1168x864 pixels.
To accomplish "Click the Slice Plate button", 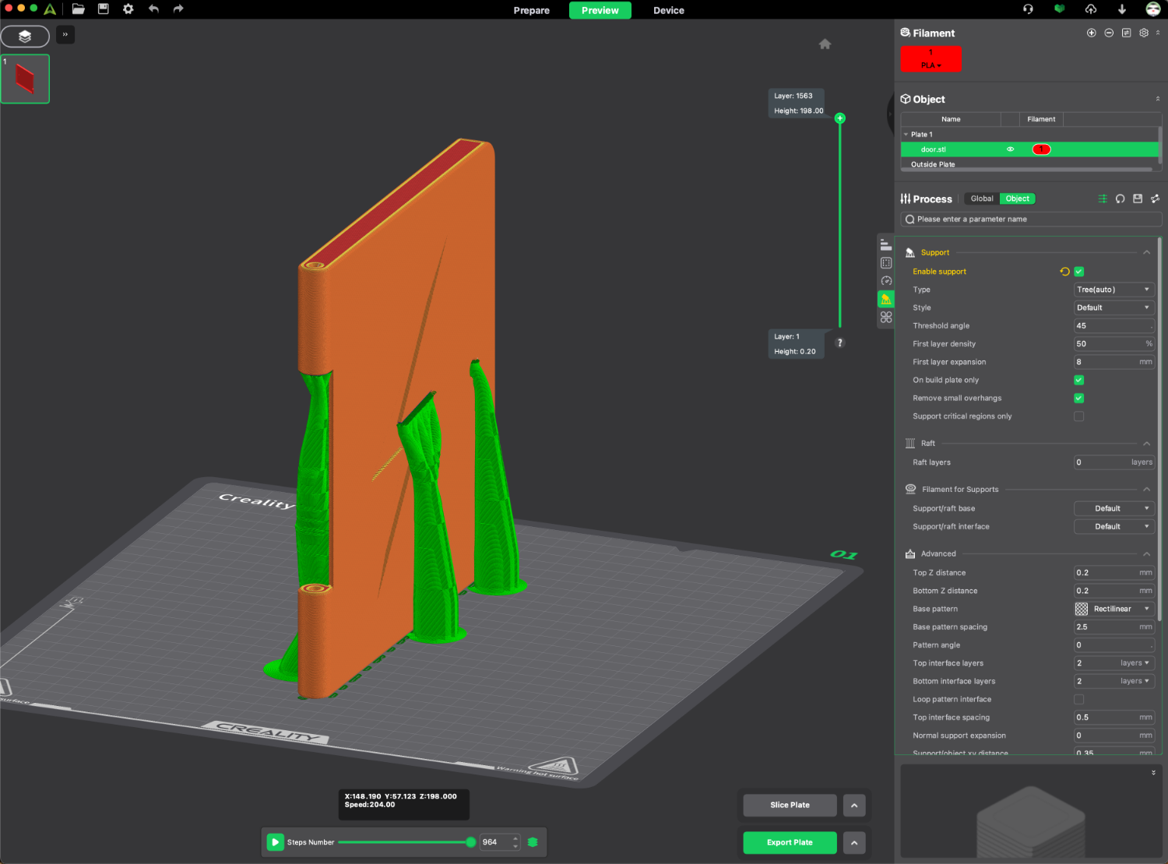I will coord(790,805).
